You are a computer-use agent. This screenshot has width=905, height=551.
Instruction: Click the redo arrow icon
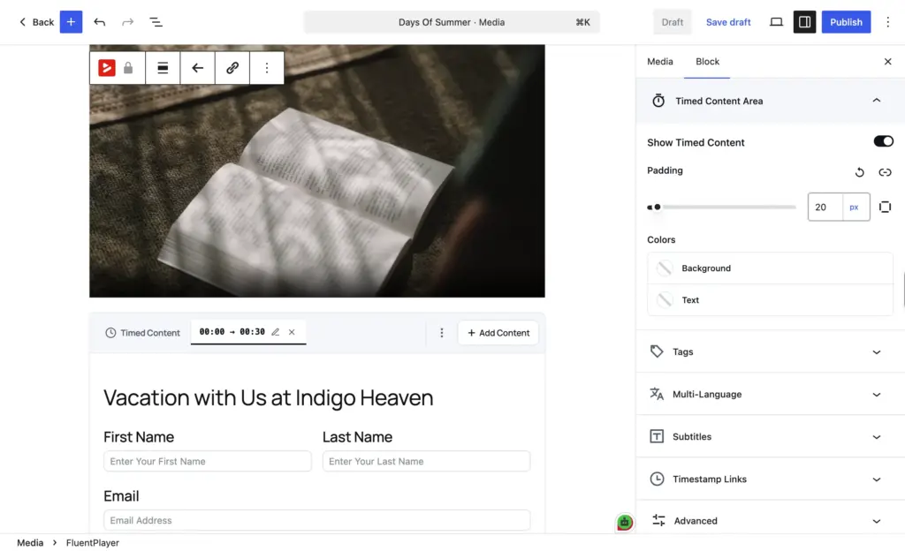[x=127, y=22]
